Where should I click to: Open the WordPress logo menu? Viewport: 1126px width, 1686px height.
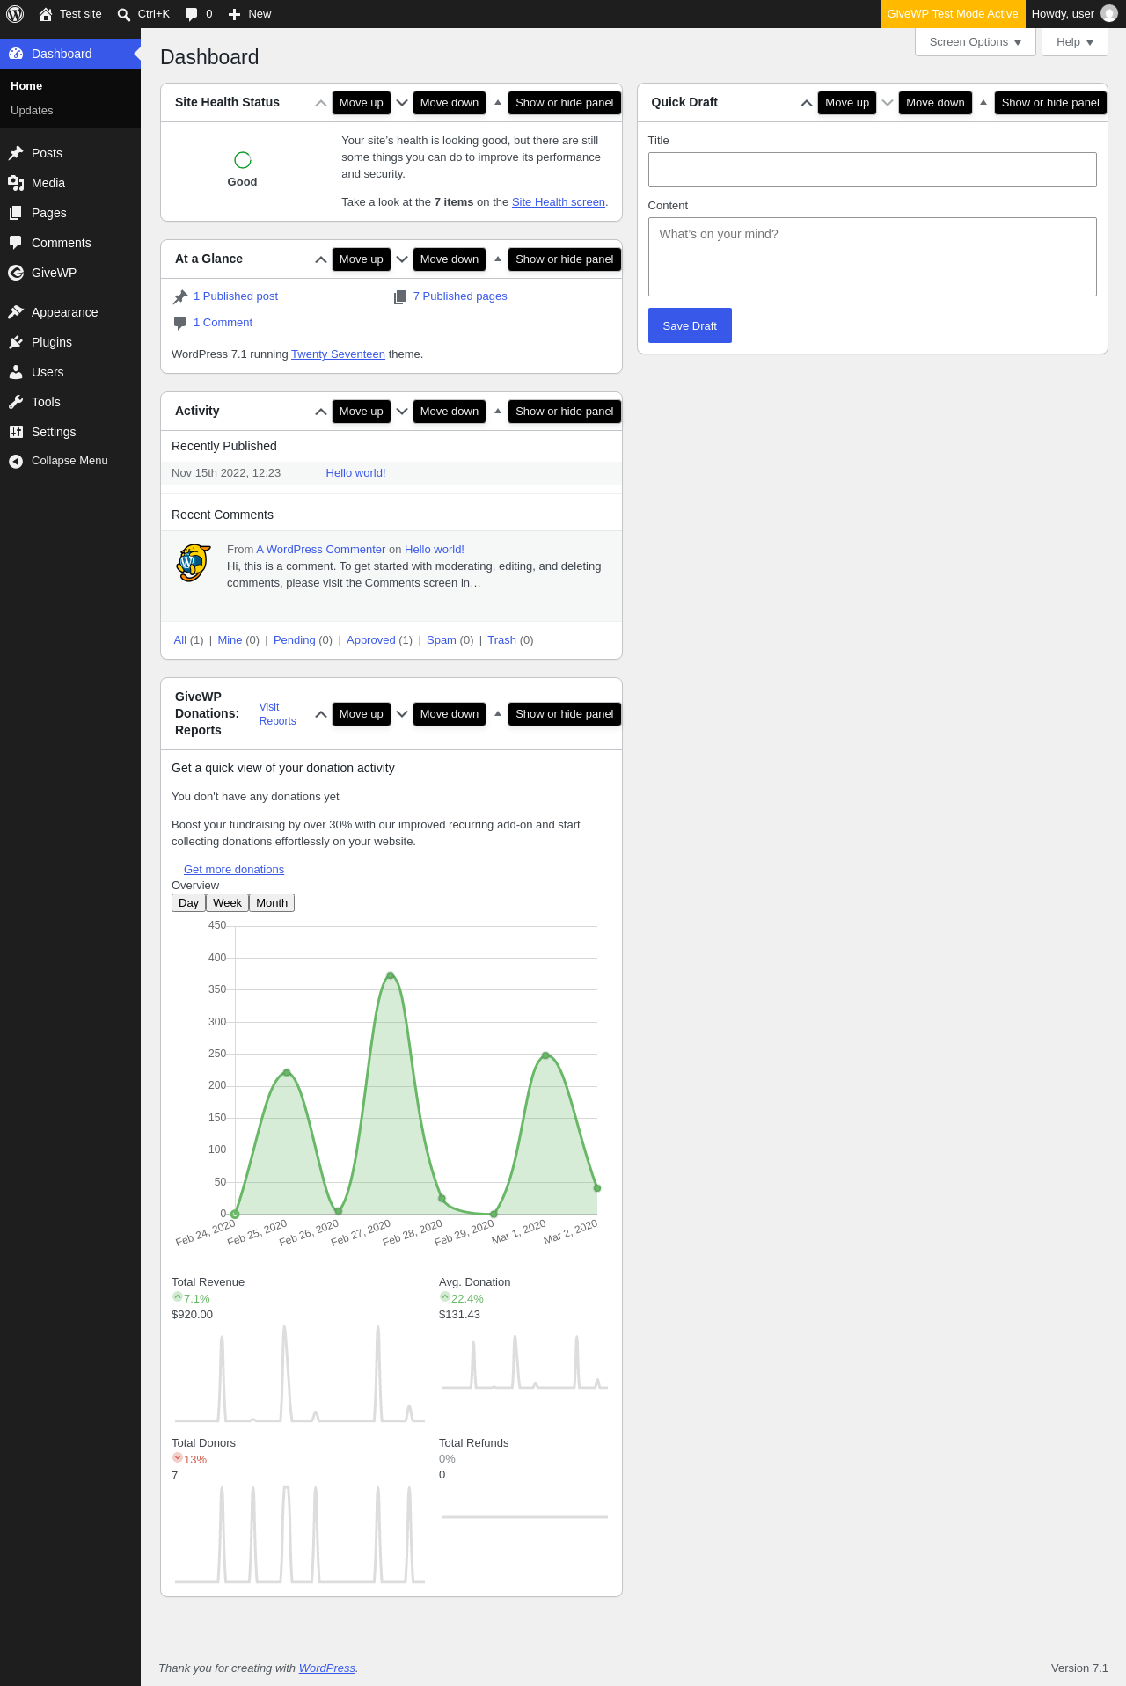pos(15,14)
